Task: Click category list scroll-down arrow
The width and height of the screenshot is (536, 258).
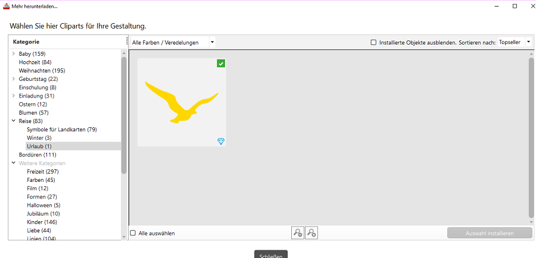Action: click(124, 237)
